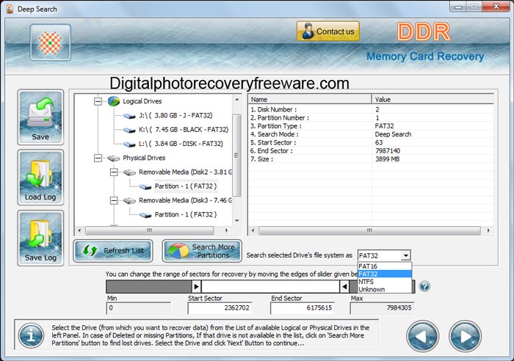The height and width of the screenshot is (361, 514).
Task: Click the Size value 3899 MB
Action: [387, 159]
